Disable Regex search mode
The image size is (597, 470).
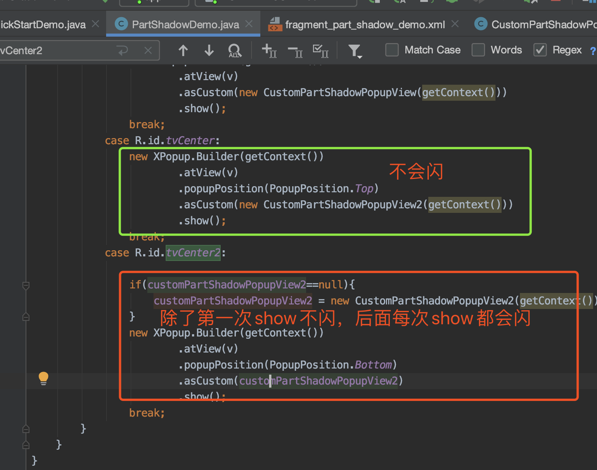(x=540, y=50)
